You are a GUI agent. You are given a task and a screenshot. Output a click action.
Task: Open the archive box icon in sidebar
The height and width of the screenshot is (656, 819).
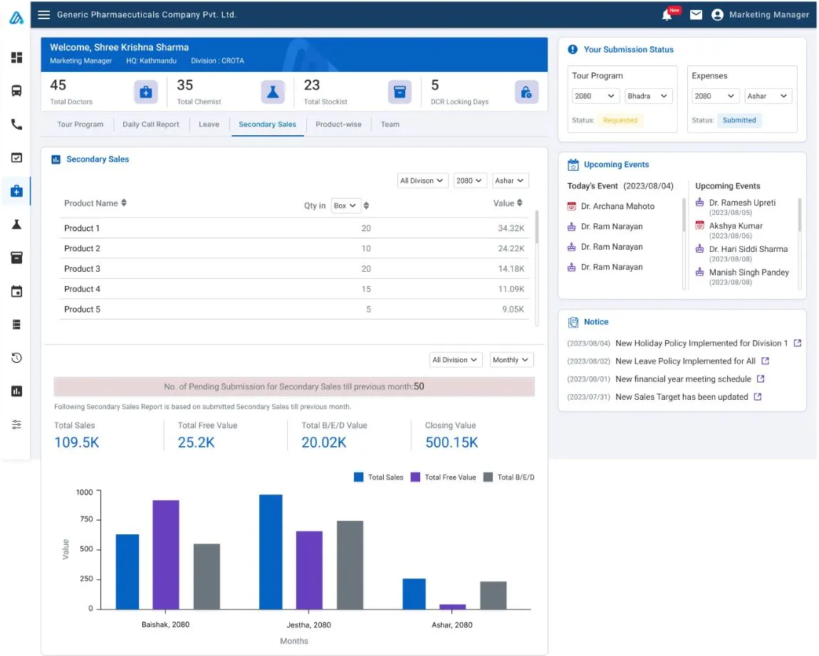(16, 258)
